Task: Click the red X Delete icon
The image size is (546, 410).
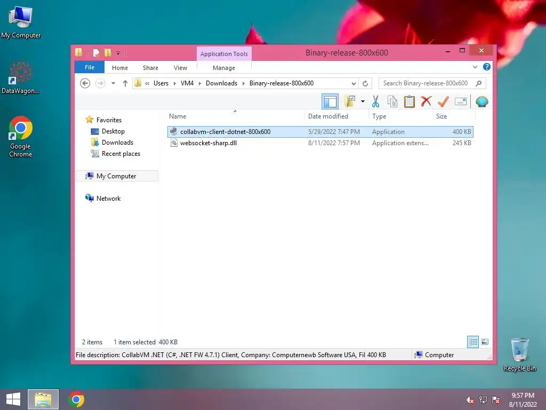Action: coord(426,101)
